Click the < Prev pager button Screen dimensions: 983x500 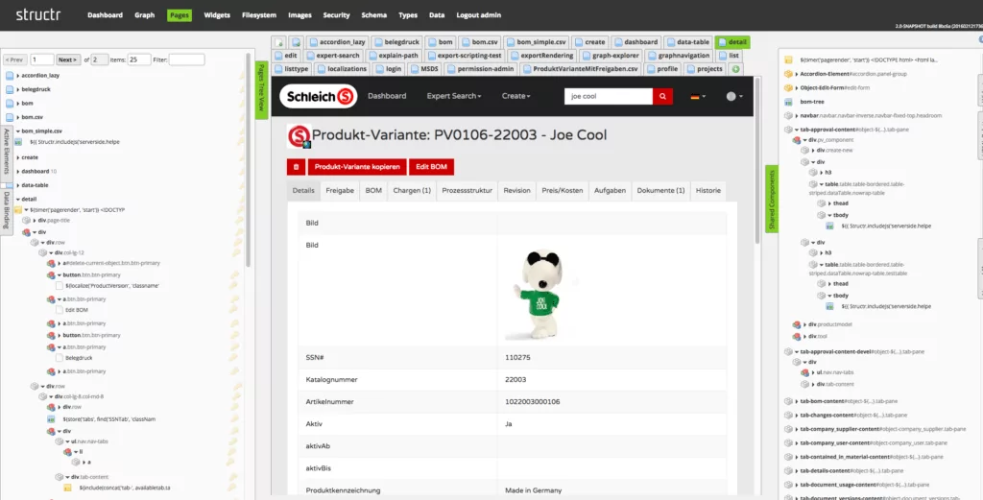tap(15, 60)
